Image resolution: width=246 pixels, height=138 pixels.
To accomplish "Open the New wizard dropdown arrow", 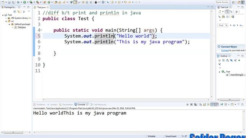I will (x=6, y=2).
